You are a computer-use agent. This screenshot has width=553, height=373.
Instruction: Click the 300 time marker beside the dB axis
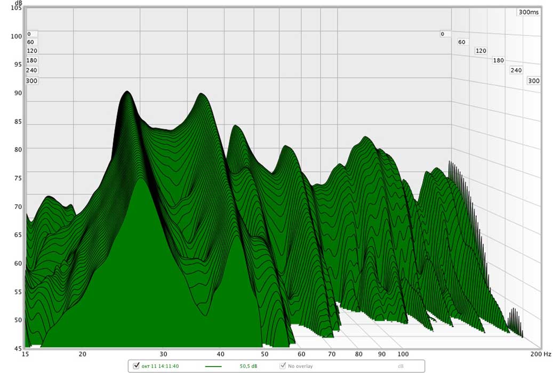click(31, 81)
